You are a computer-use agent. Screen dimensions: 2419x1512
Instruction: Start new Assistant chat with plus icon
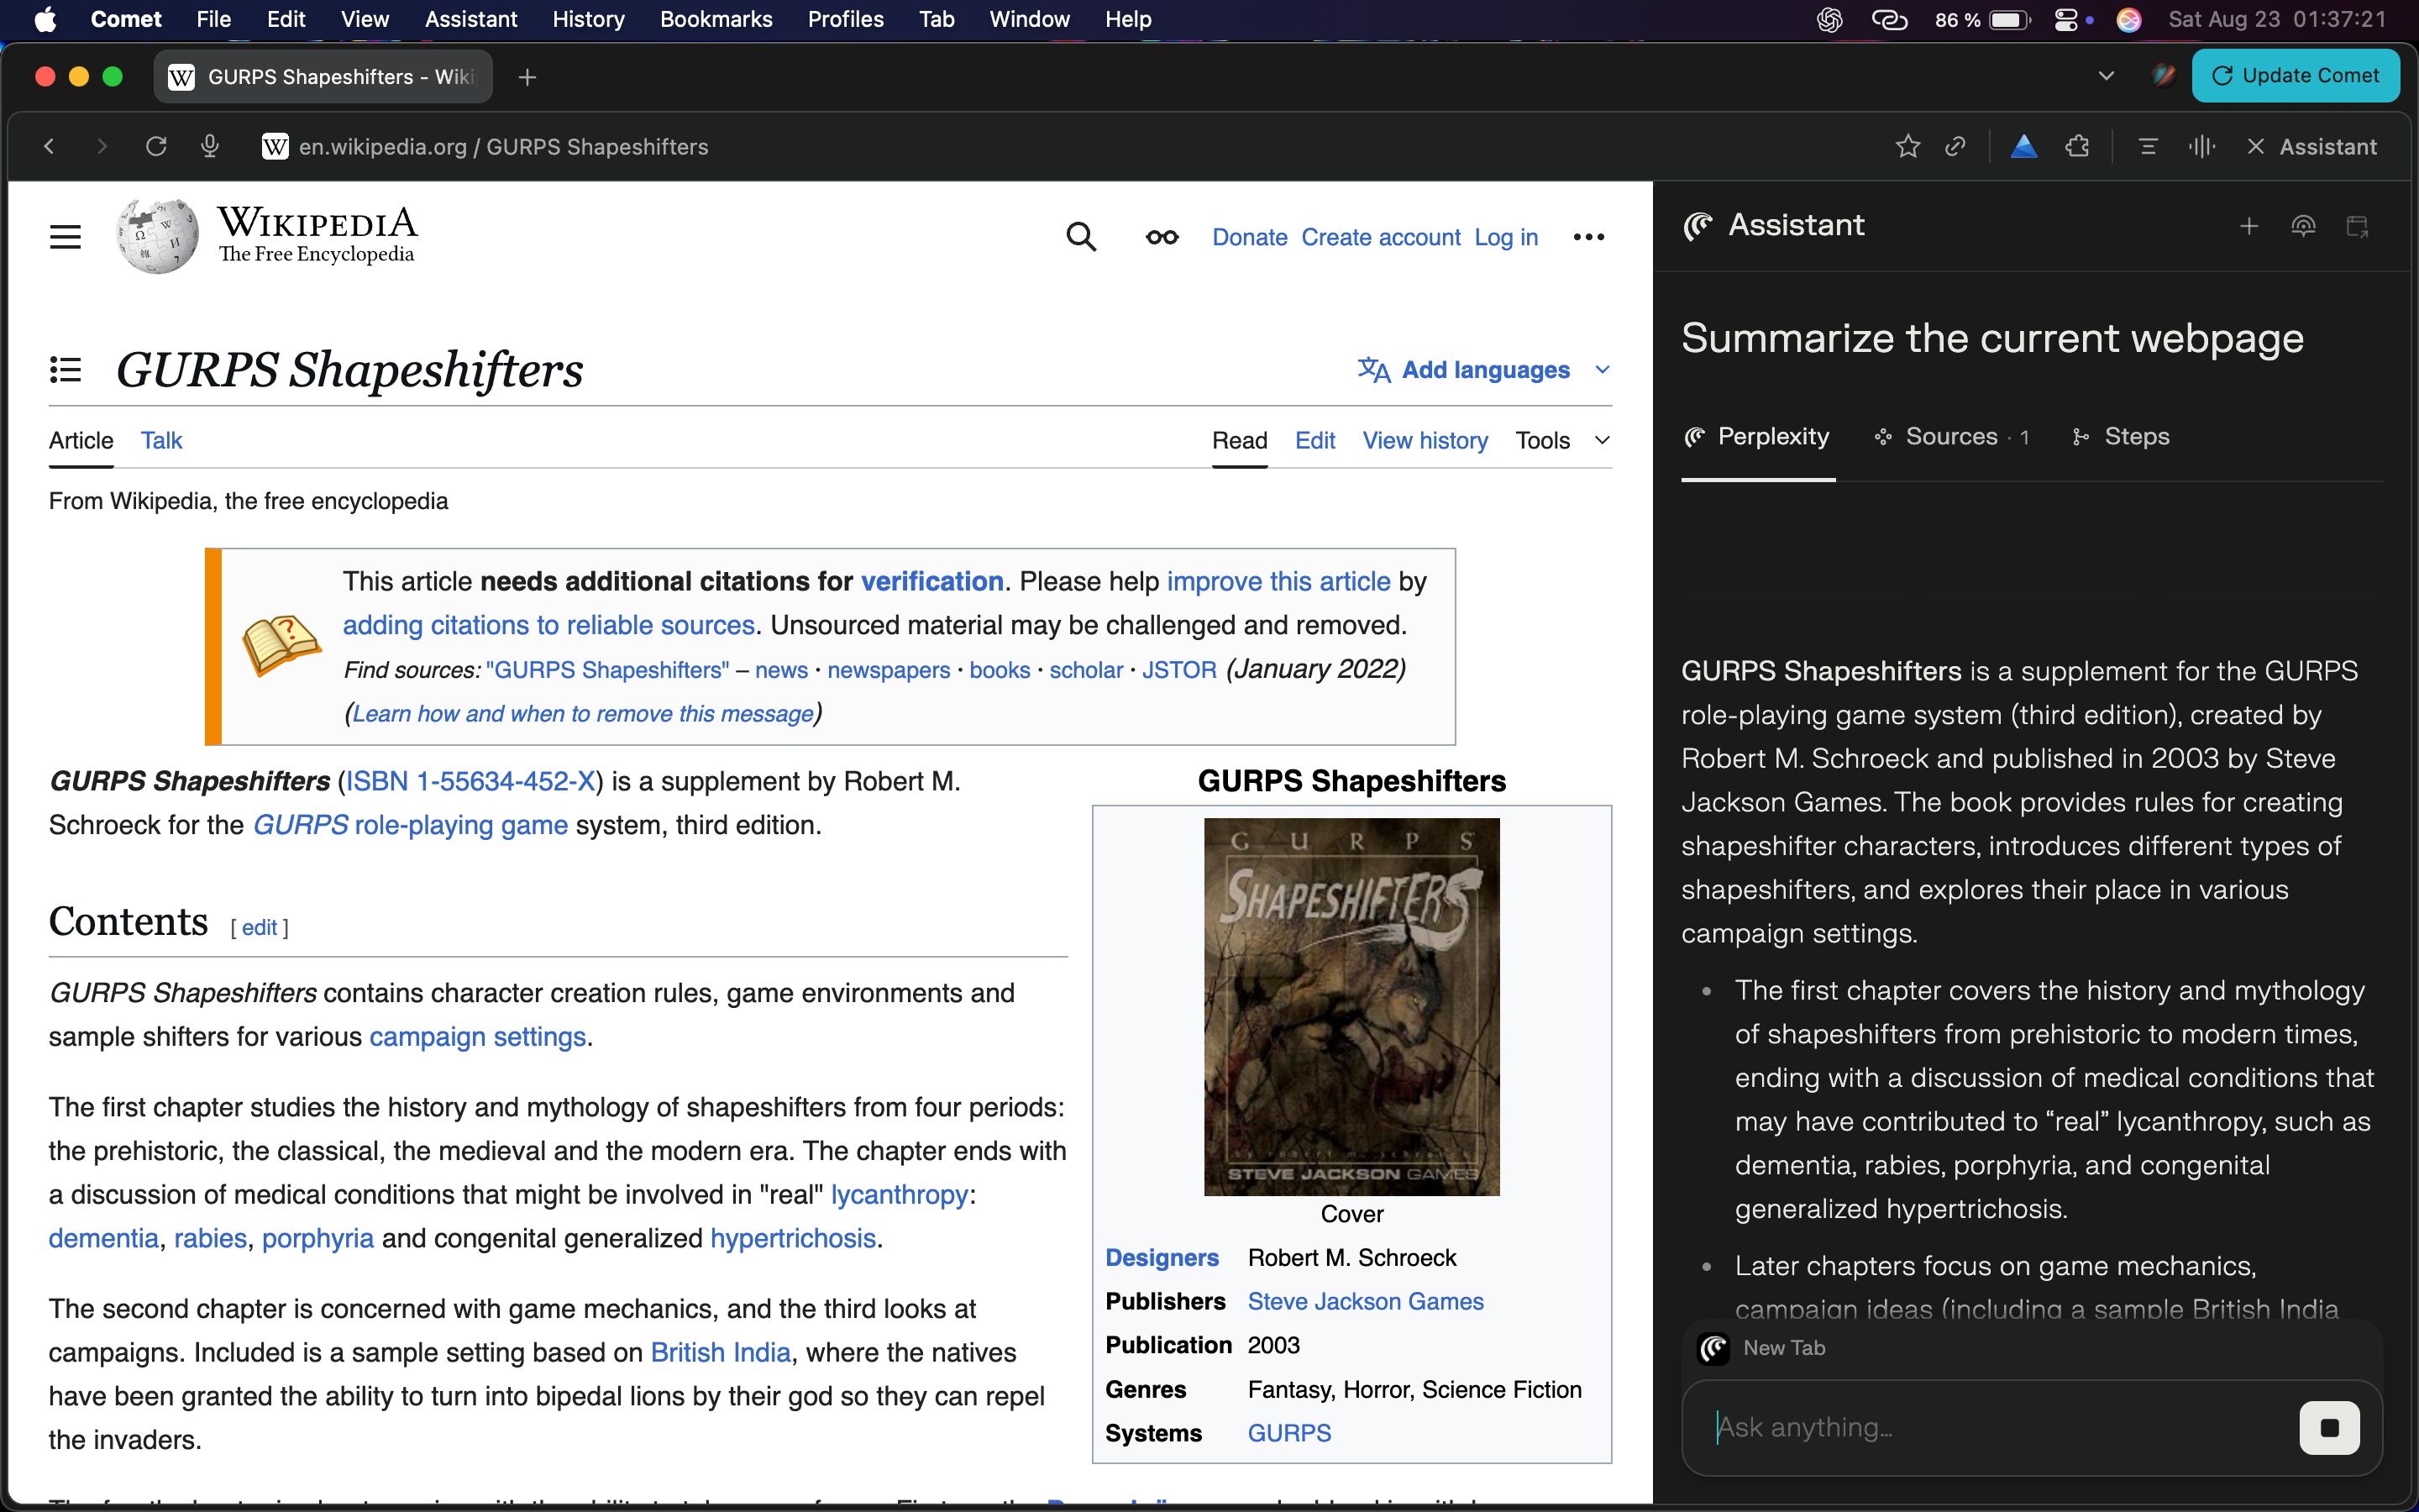pos(2249,226)
